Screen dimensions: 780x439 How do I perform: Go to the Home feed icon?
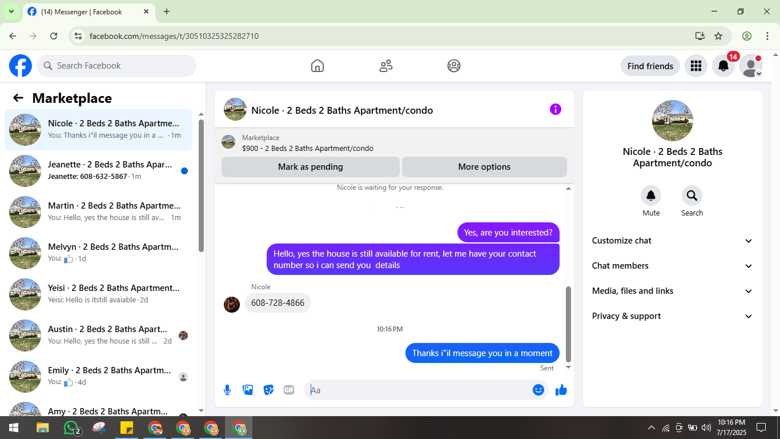point(317,66)
